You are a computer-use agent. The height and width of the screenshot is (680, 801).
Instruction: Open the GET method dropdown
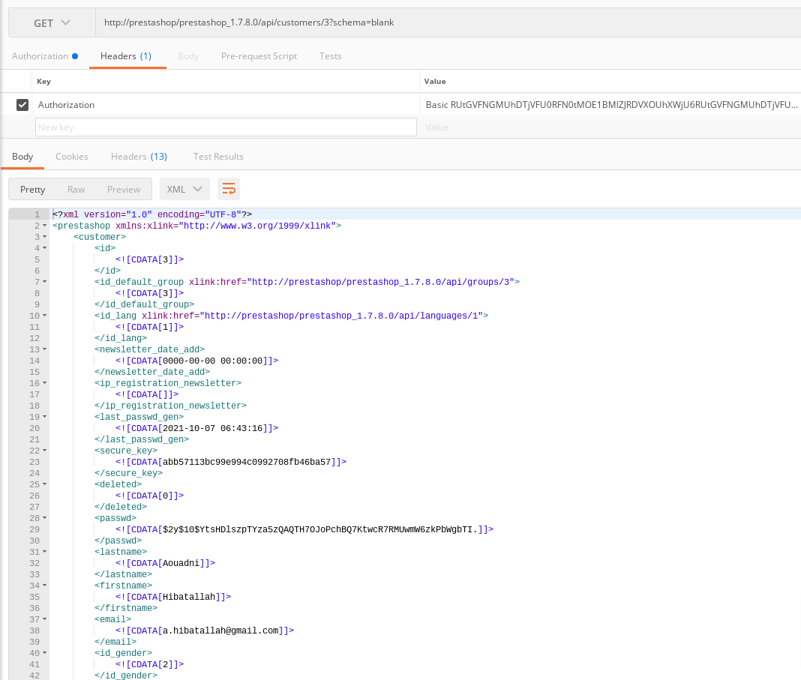click(50, 22)
